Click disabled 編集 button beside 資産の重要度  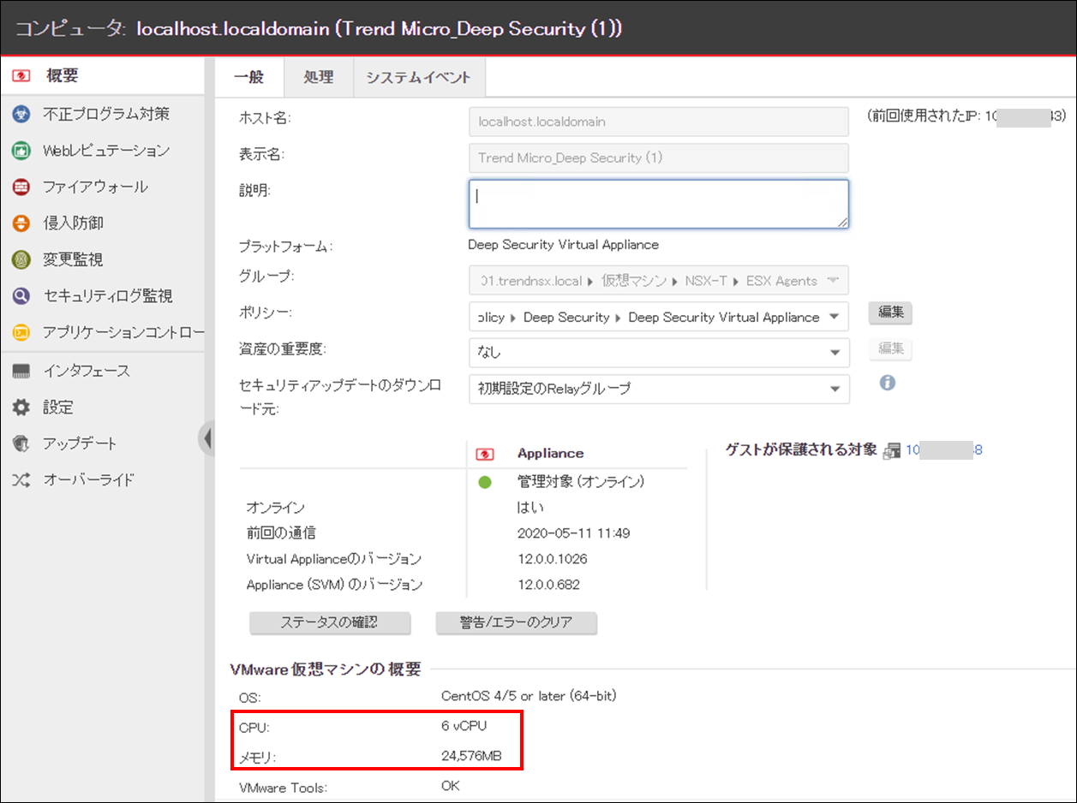[x=891, y=349]
